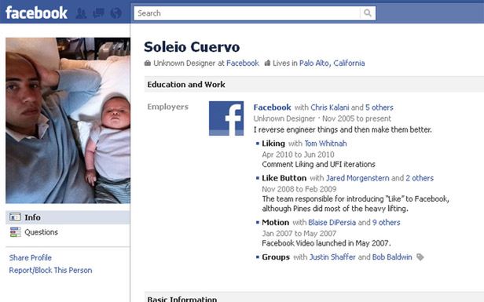Open the Palo Alto, California link
484x302 pixels.
[x=332, y=64]
